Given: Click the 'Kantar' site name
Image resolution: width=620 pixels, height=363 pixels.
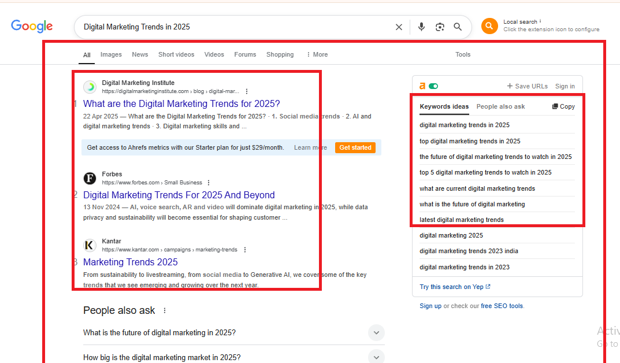Looking at the screenshot, I should (x=112, y=241).
